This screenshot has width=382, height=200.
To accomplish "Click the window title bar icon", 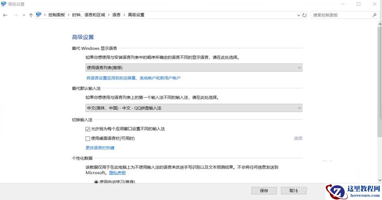I will [x=3, y=4].
